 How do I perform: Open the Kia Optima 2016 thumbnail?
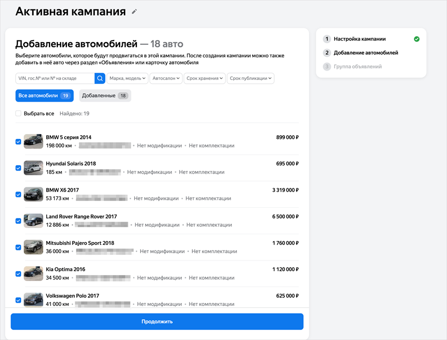(33, 274)
